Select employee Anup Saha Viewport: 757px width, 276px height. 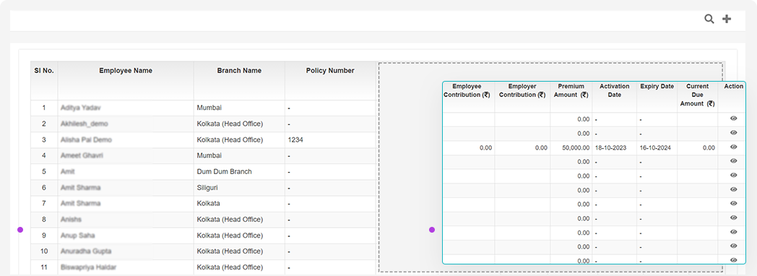[x=78, y=236]
